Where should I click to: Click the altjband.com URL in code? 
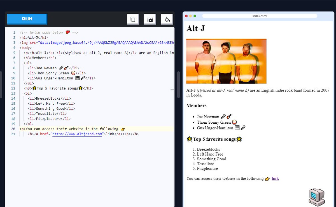(77, 134)
